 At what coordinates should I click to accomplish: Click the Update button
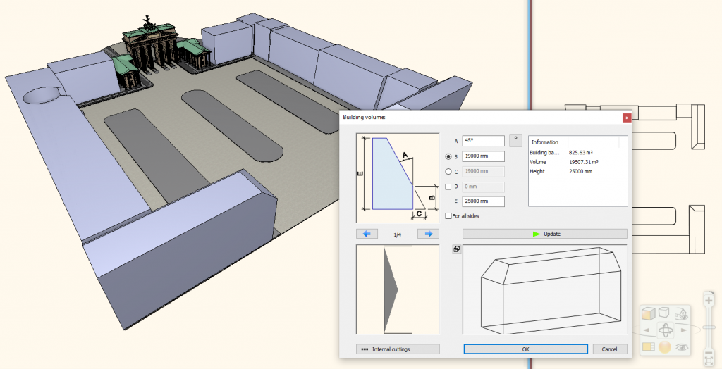pyautogui.click(x=545, y=234)
